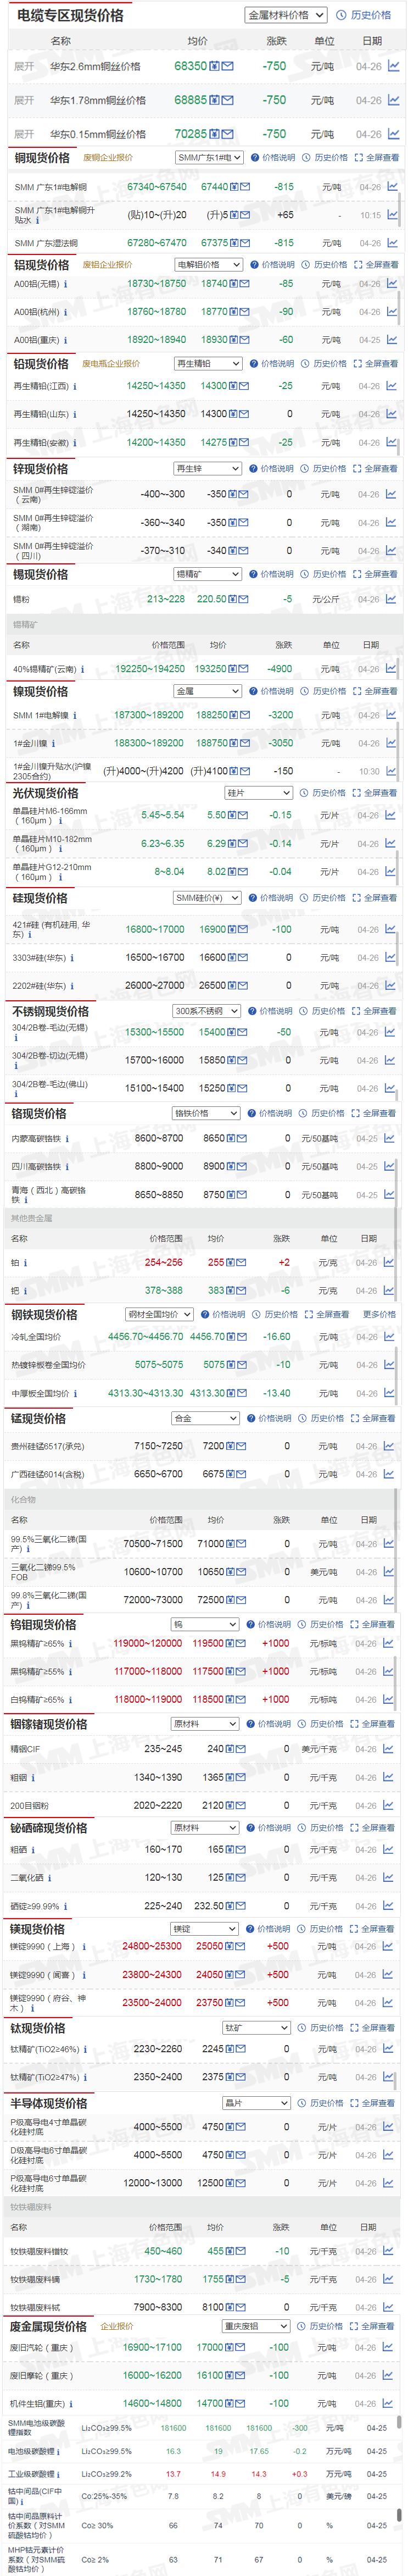Click 企业报价 beside 废金属现货价格
Image resolution: width=408 pixels, height=2576 pixels.
[117, 2326]
